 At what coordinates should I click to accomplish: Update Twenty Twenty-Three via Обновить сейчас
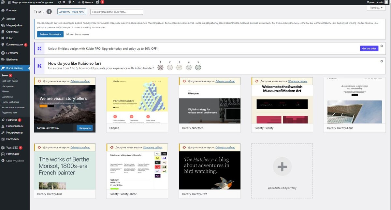152,148
